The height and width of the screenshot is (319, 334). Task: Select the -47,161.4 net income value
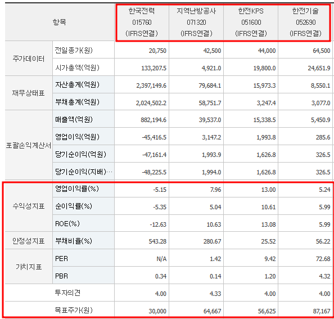(154, 155)
